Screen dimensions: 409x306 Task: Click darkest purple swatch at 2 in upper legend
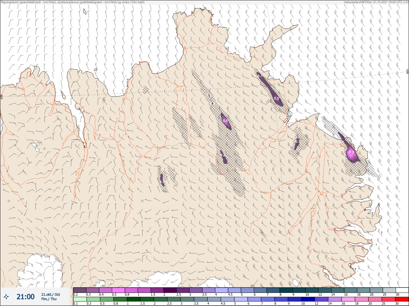170,290
